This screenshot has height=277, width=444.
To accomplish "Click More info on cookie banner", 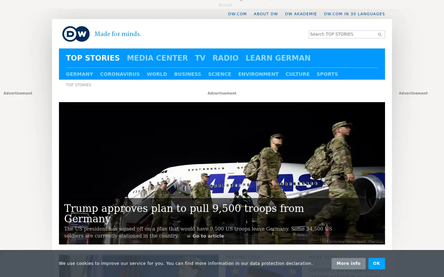I will click(x=349, y=263).
